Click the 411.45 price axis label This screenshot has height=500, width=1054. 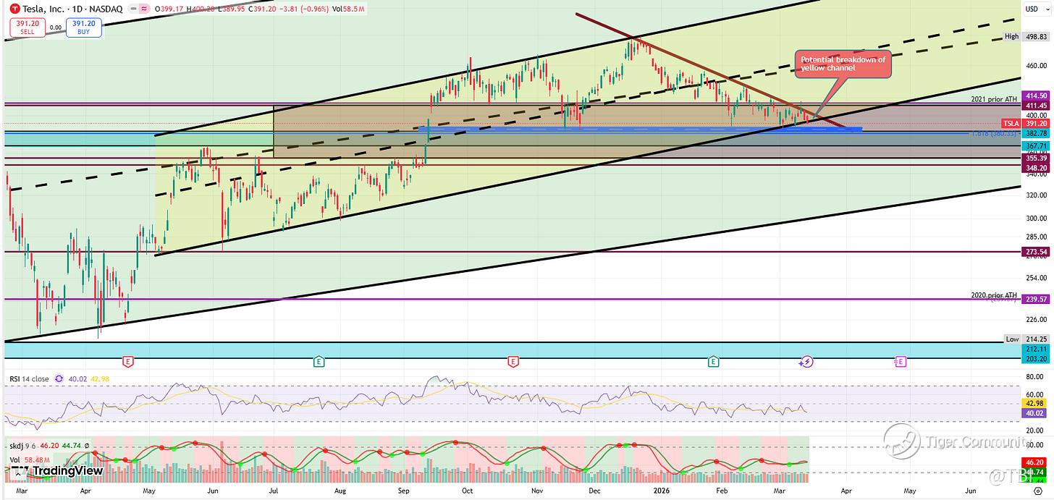[x=1034, y=105]
